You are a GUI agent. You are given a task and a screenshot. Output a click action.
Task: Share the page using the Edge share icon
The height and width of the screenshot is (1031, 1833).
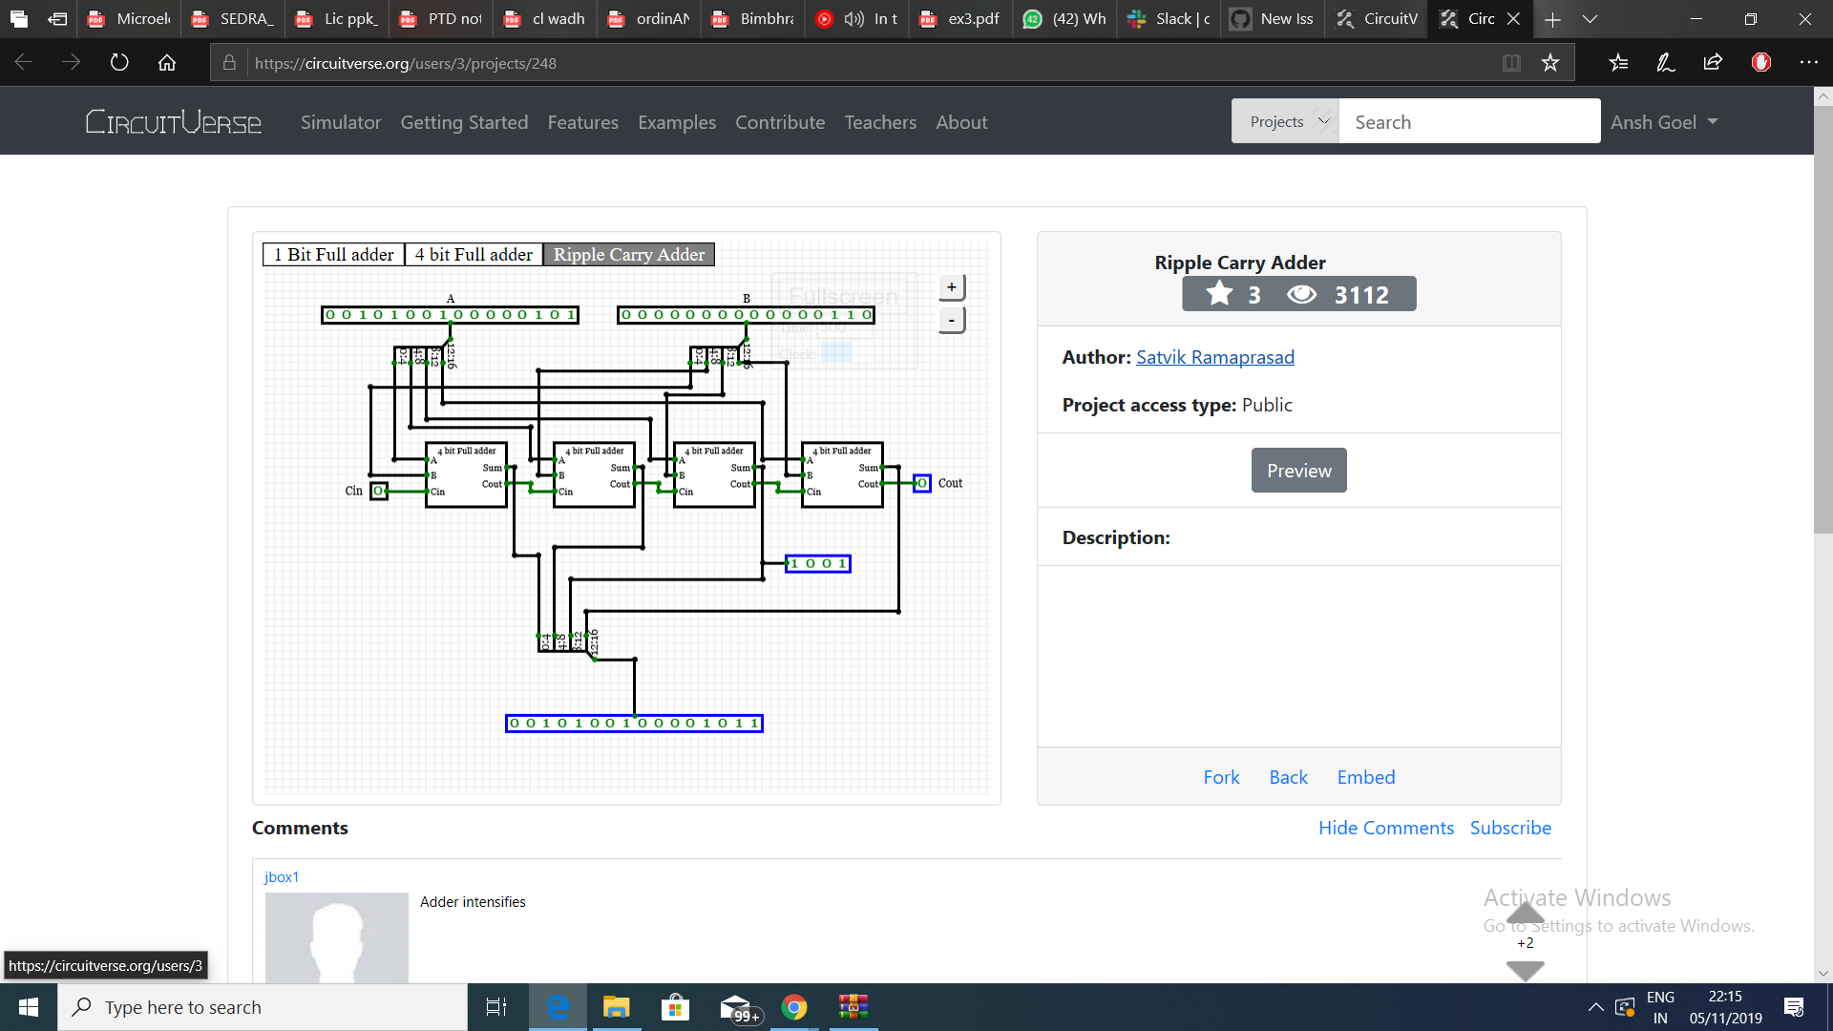pos(1712,62)
